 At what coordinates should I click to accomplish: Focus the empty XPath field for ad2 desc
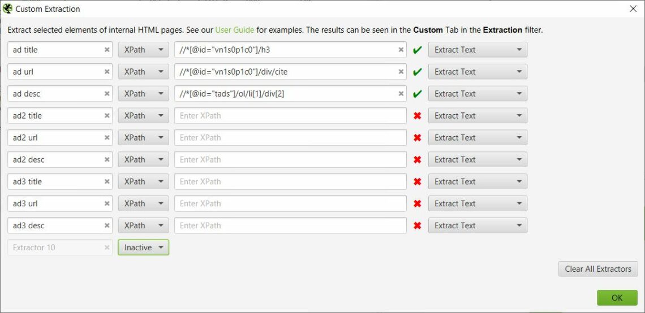290,160
